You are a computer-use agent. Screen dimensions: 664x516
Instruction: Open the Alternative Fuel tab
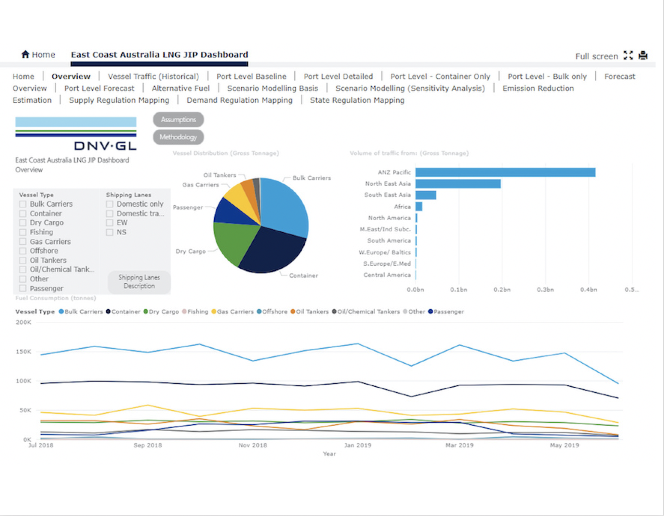pyautogui.click(x=181, y=88)
